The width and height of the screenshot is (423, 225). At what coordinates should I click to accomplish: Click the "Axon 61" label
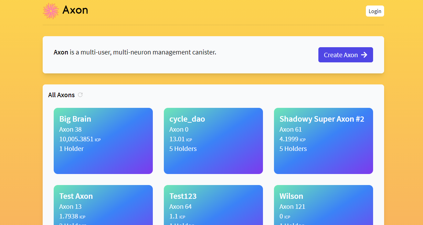tap(290, 129)
